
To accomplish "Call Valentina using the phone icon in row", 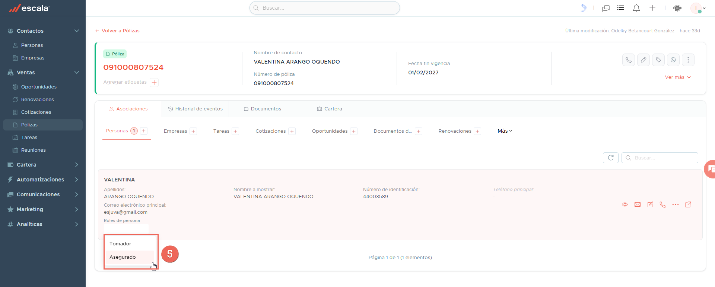I will pos(663,204).
